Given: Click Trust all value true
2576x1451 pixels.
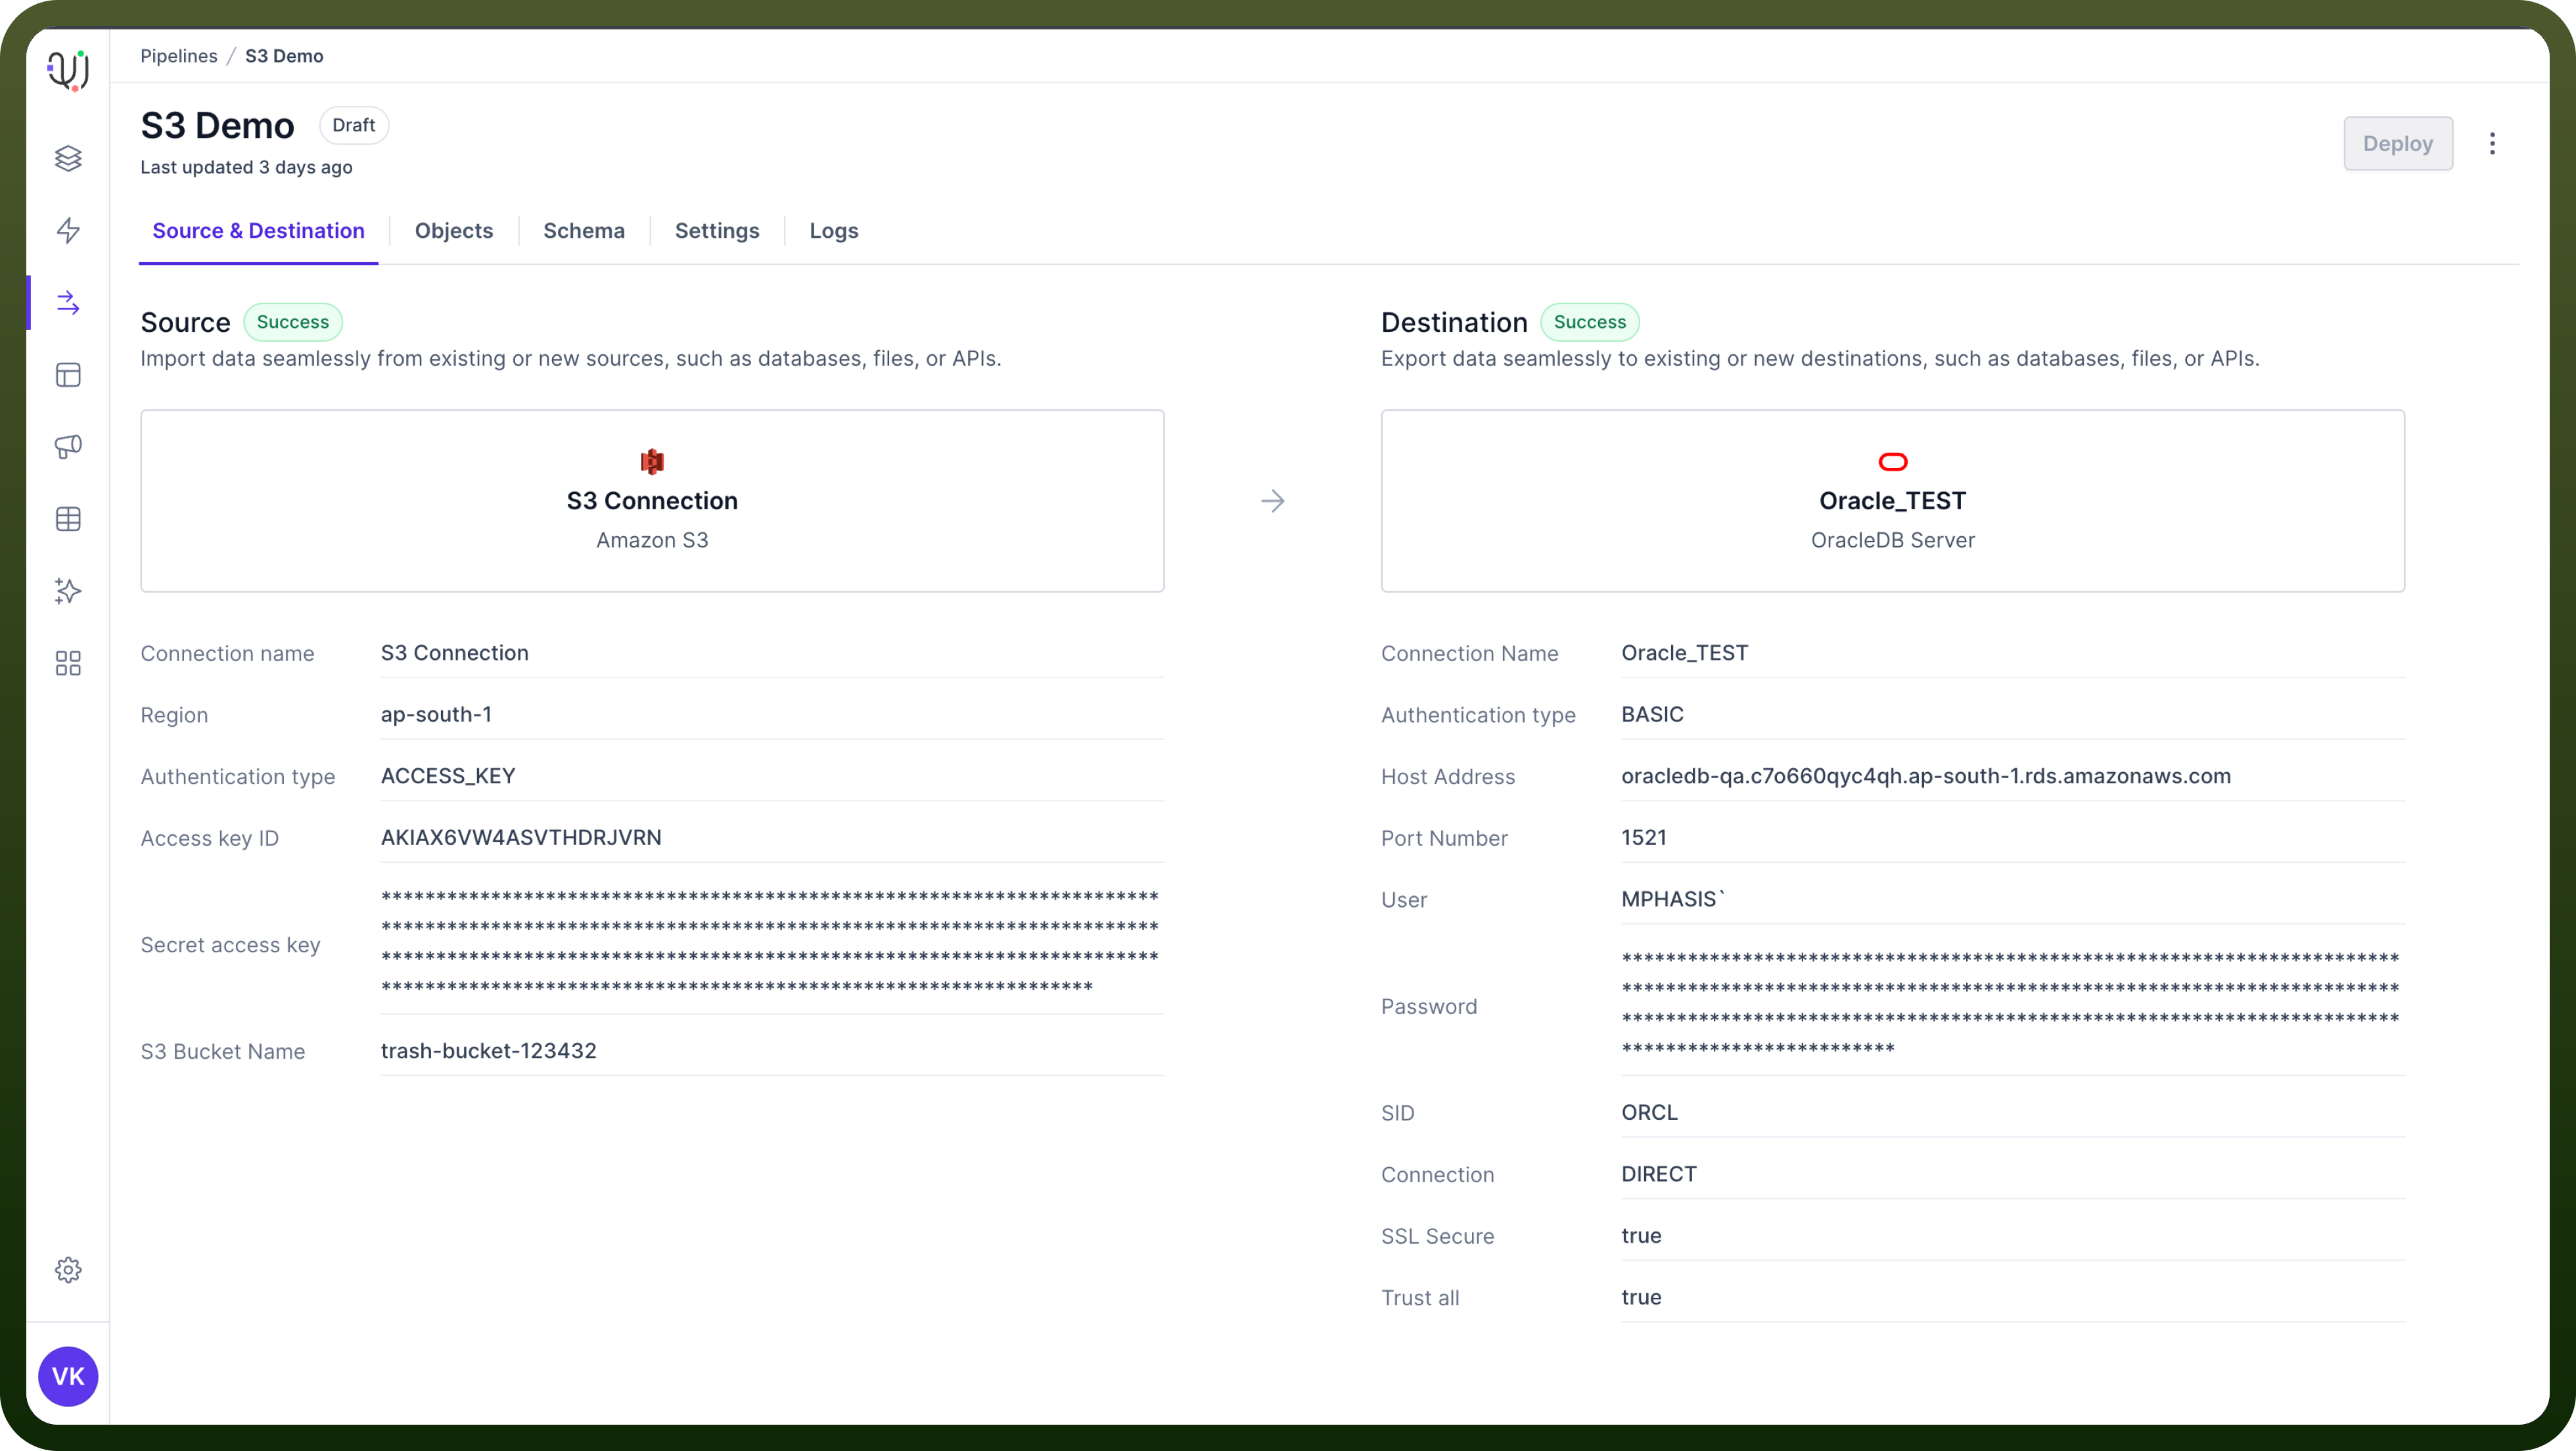Looking at the screenshot, I should [x=1642, y=1297].
